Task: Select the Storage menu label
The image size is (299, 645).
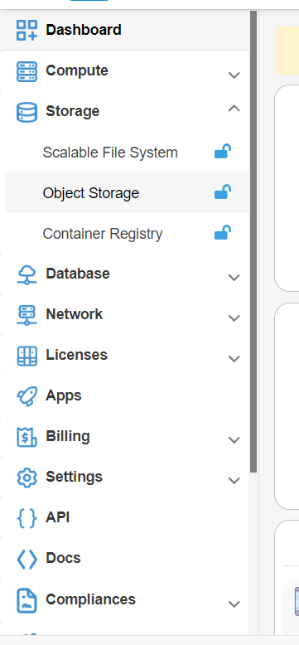Action: pos(72,111)
